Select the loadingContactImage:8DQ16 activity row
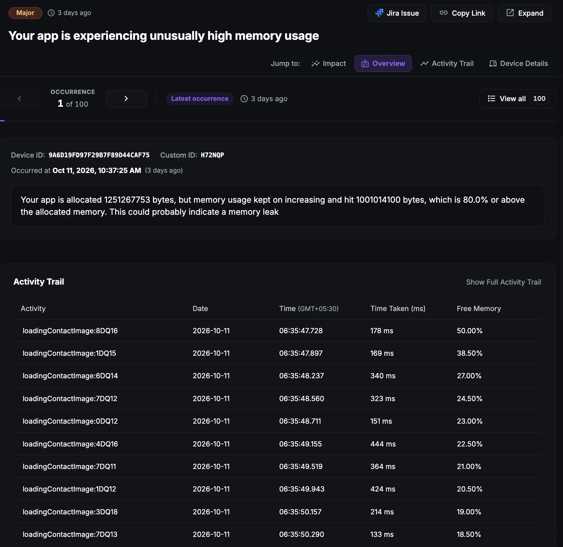The width and height of the screenshot is (563, 547). coord(277,331)
